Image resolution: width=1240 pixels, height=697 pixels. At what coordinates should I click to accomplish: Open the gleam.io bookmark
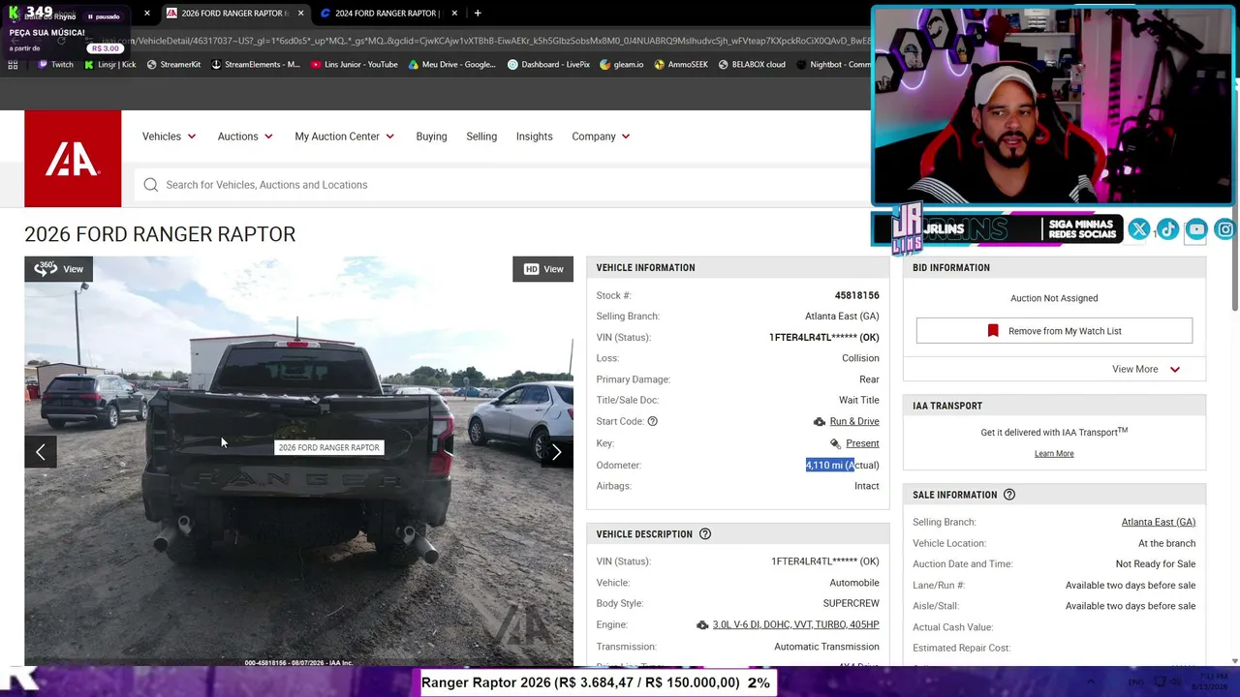(621, 65)
